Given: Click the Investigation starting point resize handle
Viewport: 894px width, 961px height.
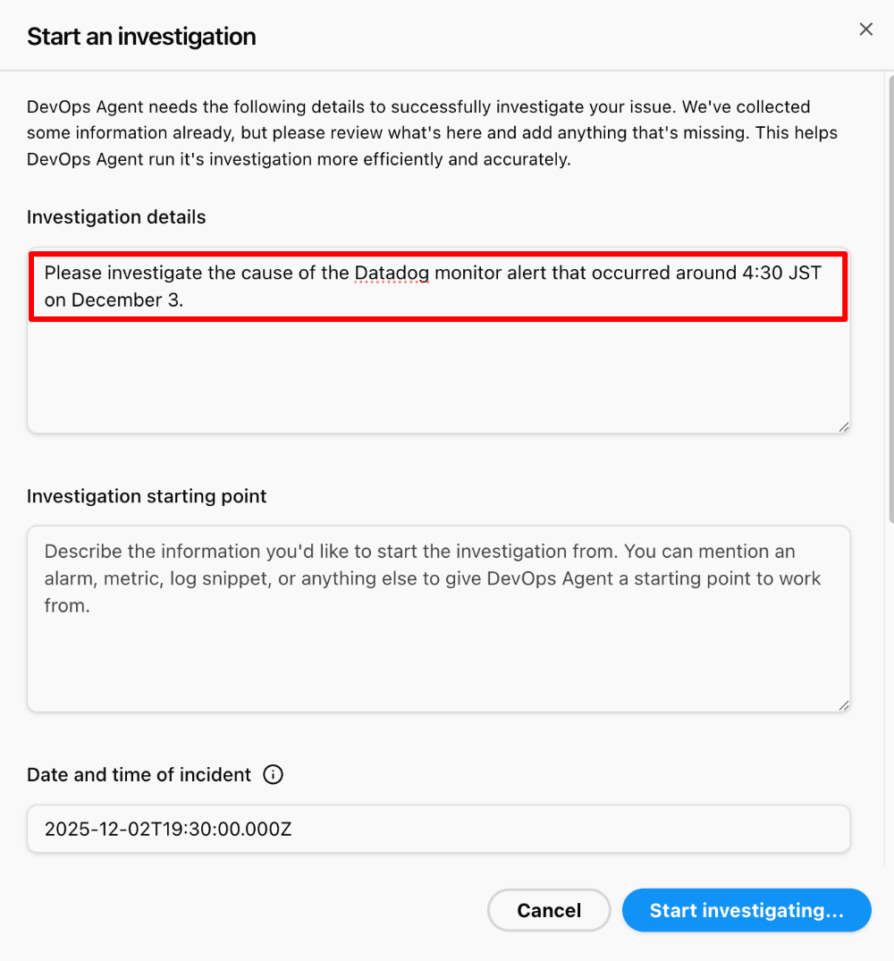Looking at the screenshot, I should click(843, 704).
